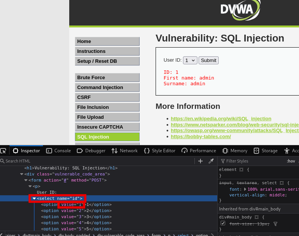The height and width of the screenshot is (236, 299).
Task: Open the Command Injection page
Action: point(107,88)
